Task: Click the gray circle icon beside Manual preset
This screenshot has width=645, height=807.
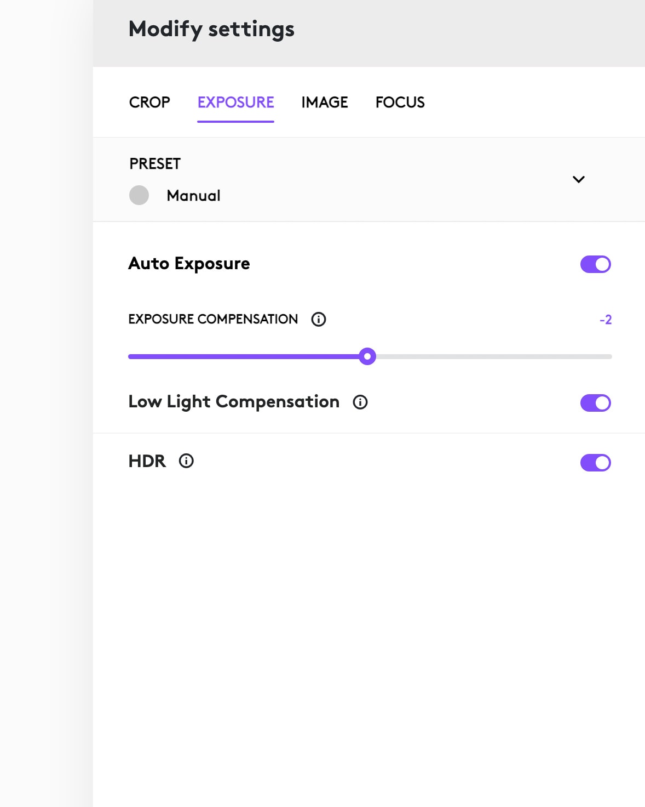Action: coord(139,195)
